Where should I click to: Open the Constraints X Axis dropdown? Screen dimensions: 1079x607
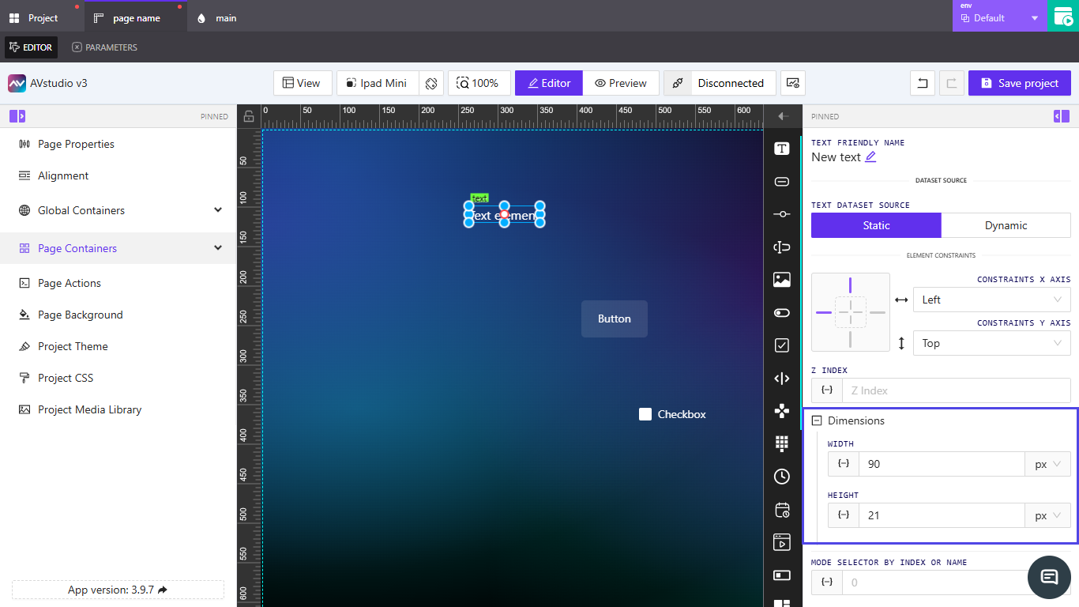coord(991,300)
